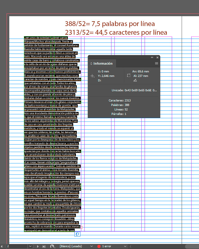The height and width of the screenshot is (249, 199).
Task: Click the horizontal scrollbar at bottom
Action: coord(191,246)
